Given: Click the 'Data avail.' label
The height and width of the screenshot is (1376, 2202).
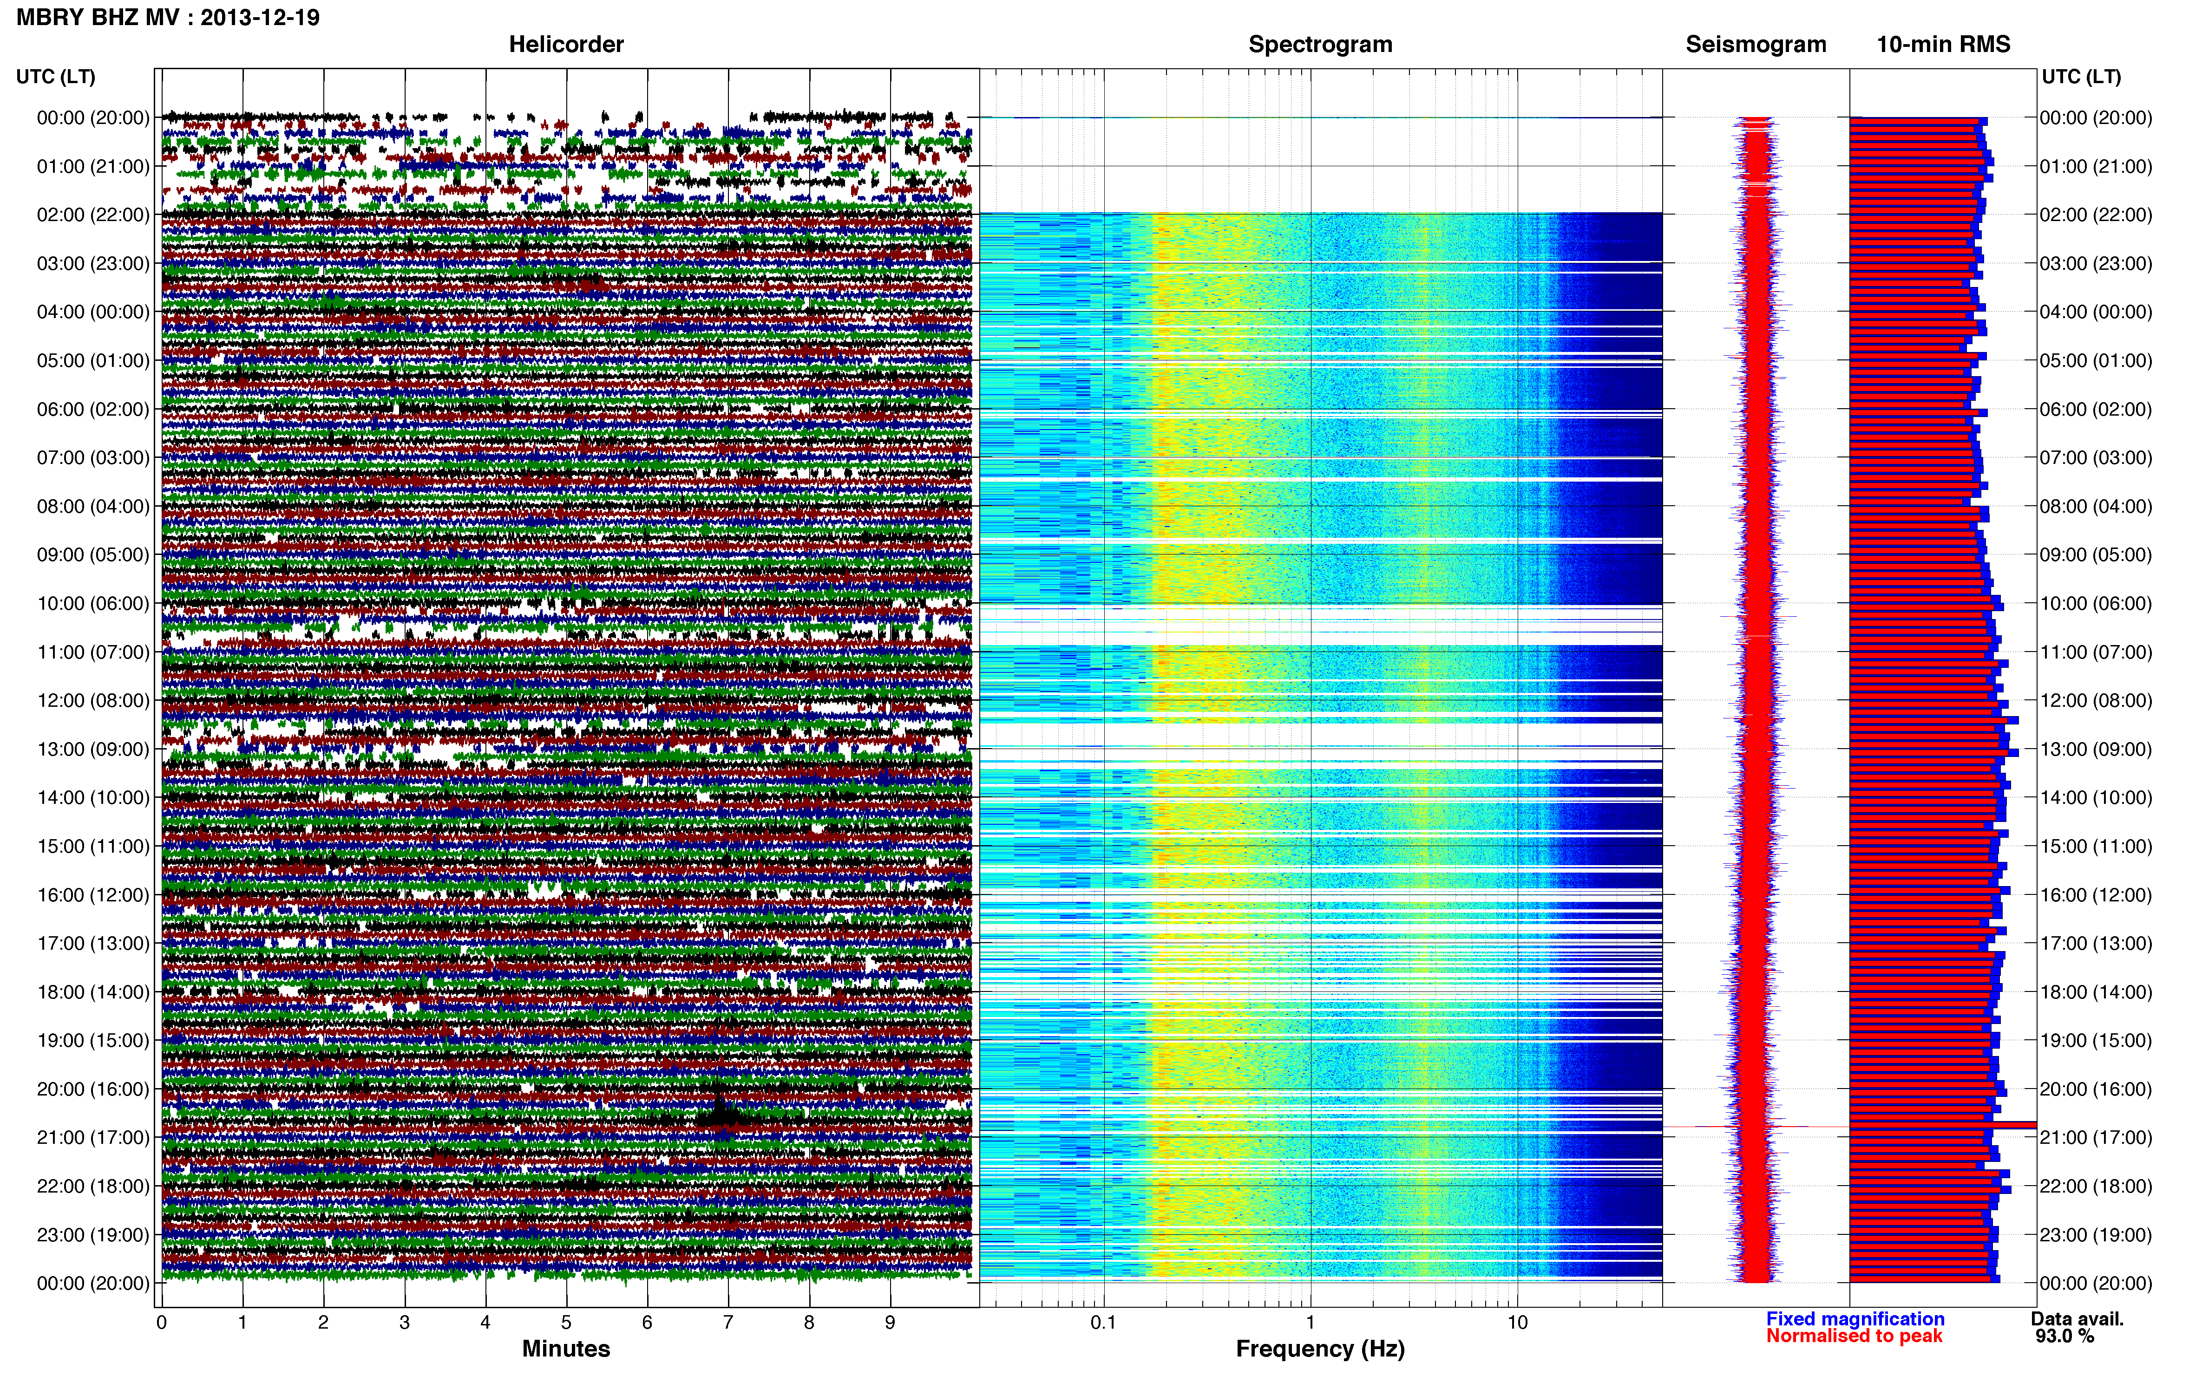Looking at the screenshot, I should (x=2077, y=1319).
